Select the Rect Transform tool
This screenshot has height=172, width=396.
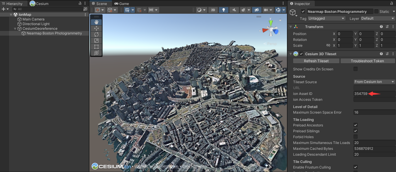[96, 47]
